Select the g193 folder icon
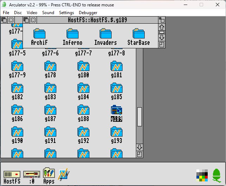 pyautogui.click(x=117, y=132)
